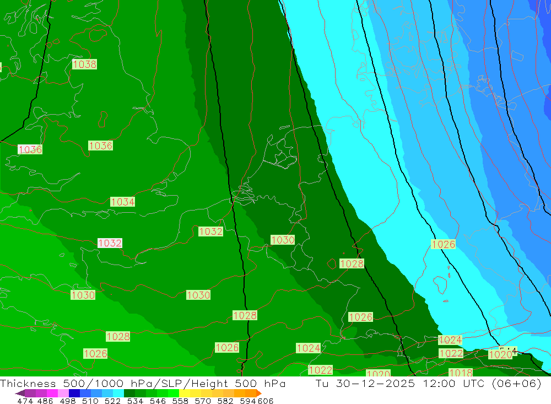Click legend value 570

coord(202,401)
